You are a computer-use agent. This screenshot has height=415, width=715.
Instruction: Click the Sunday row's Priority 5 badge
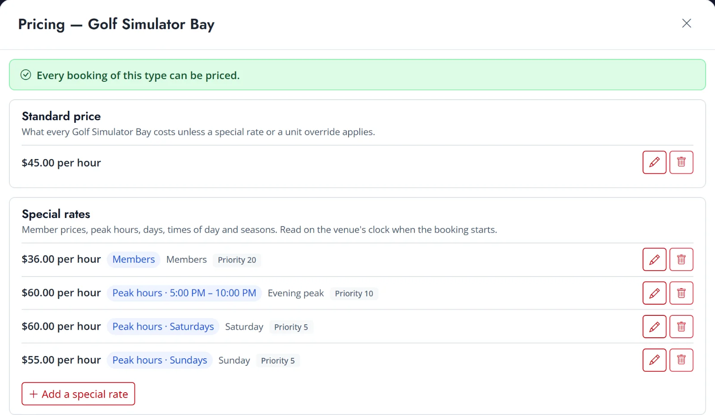coord(278,361)
